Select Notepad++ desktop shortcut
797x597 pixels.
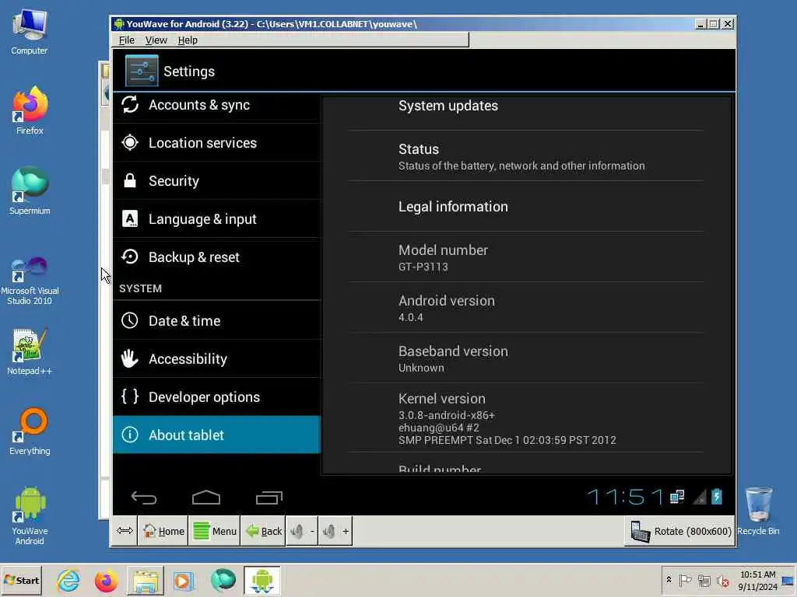30,351
